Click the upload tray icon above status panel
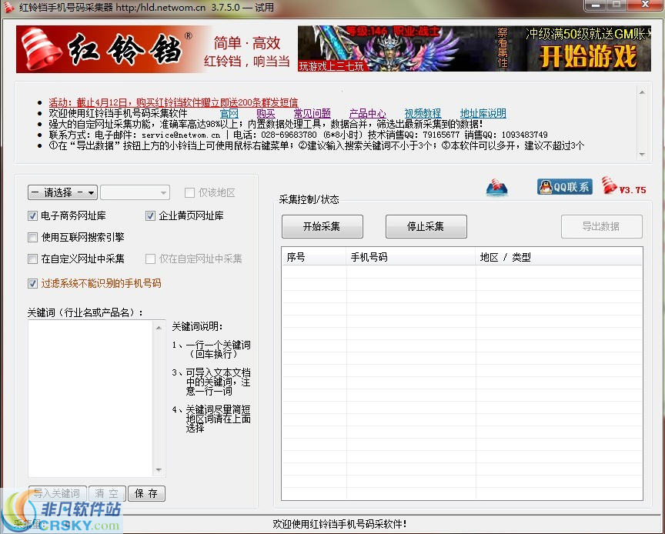The height and width of the screenshot is (534, 665). 496,188
